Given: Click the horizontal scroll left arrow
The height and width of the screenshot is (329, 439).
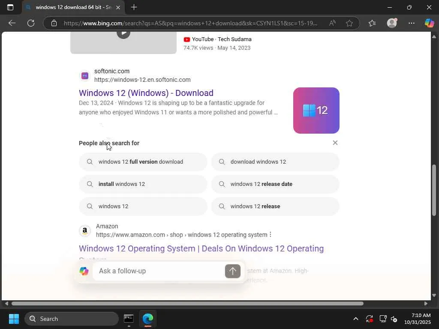Looking at the screenshot, I should pos(6,304).
